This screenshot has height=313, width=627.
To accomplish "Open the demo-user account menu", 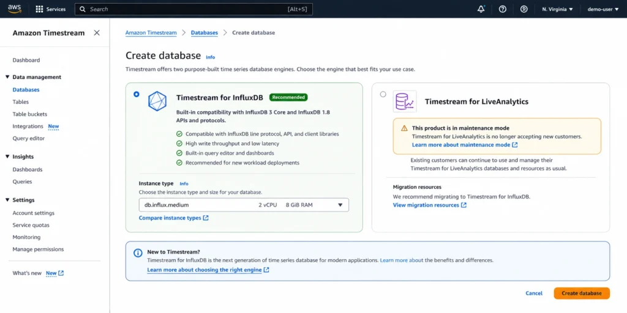I will 603,9.
